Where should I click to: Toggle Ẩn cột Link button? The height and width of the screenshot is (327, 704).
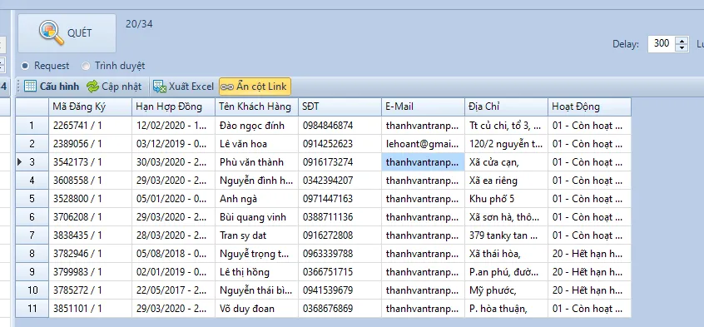click(x=255, y=87)
